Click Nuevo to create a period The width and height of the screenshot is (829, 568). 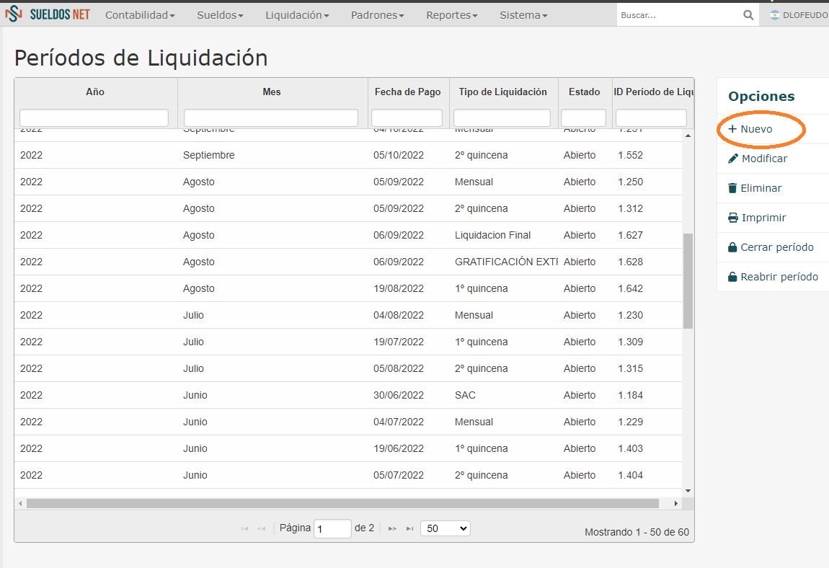(750, 129)
